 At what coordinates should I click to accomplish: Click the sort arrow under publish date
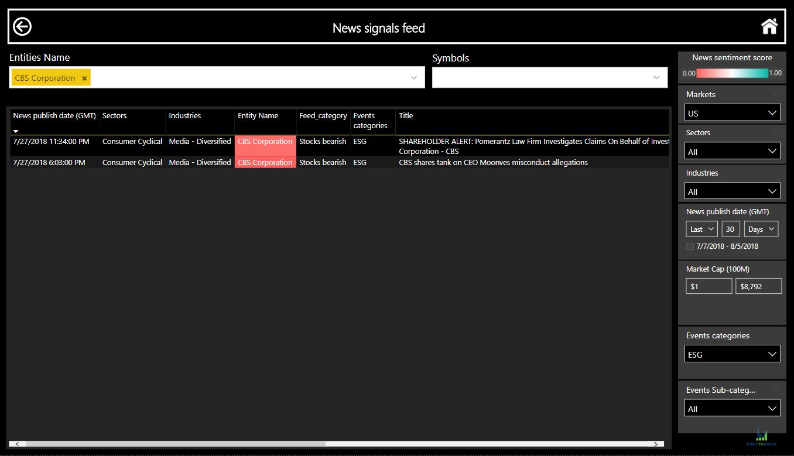16,131
